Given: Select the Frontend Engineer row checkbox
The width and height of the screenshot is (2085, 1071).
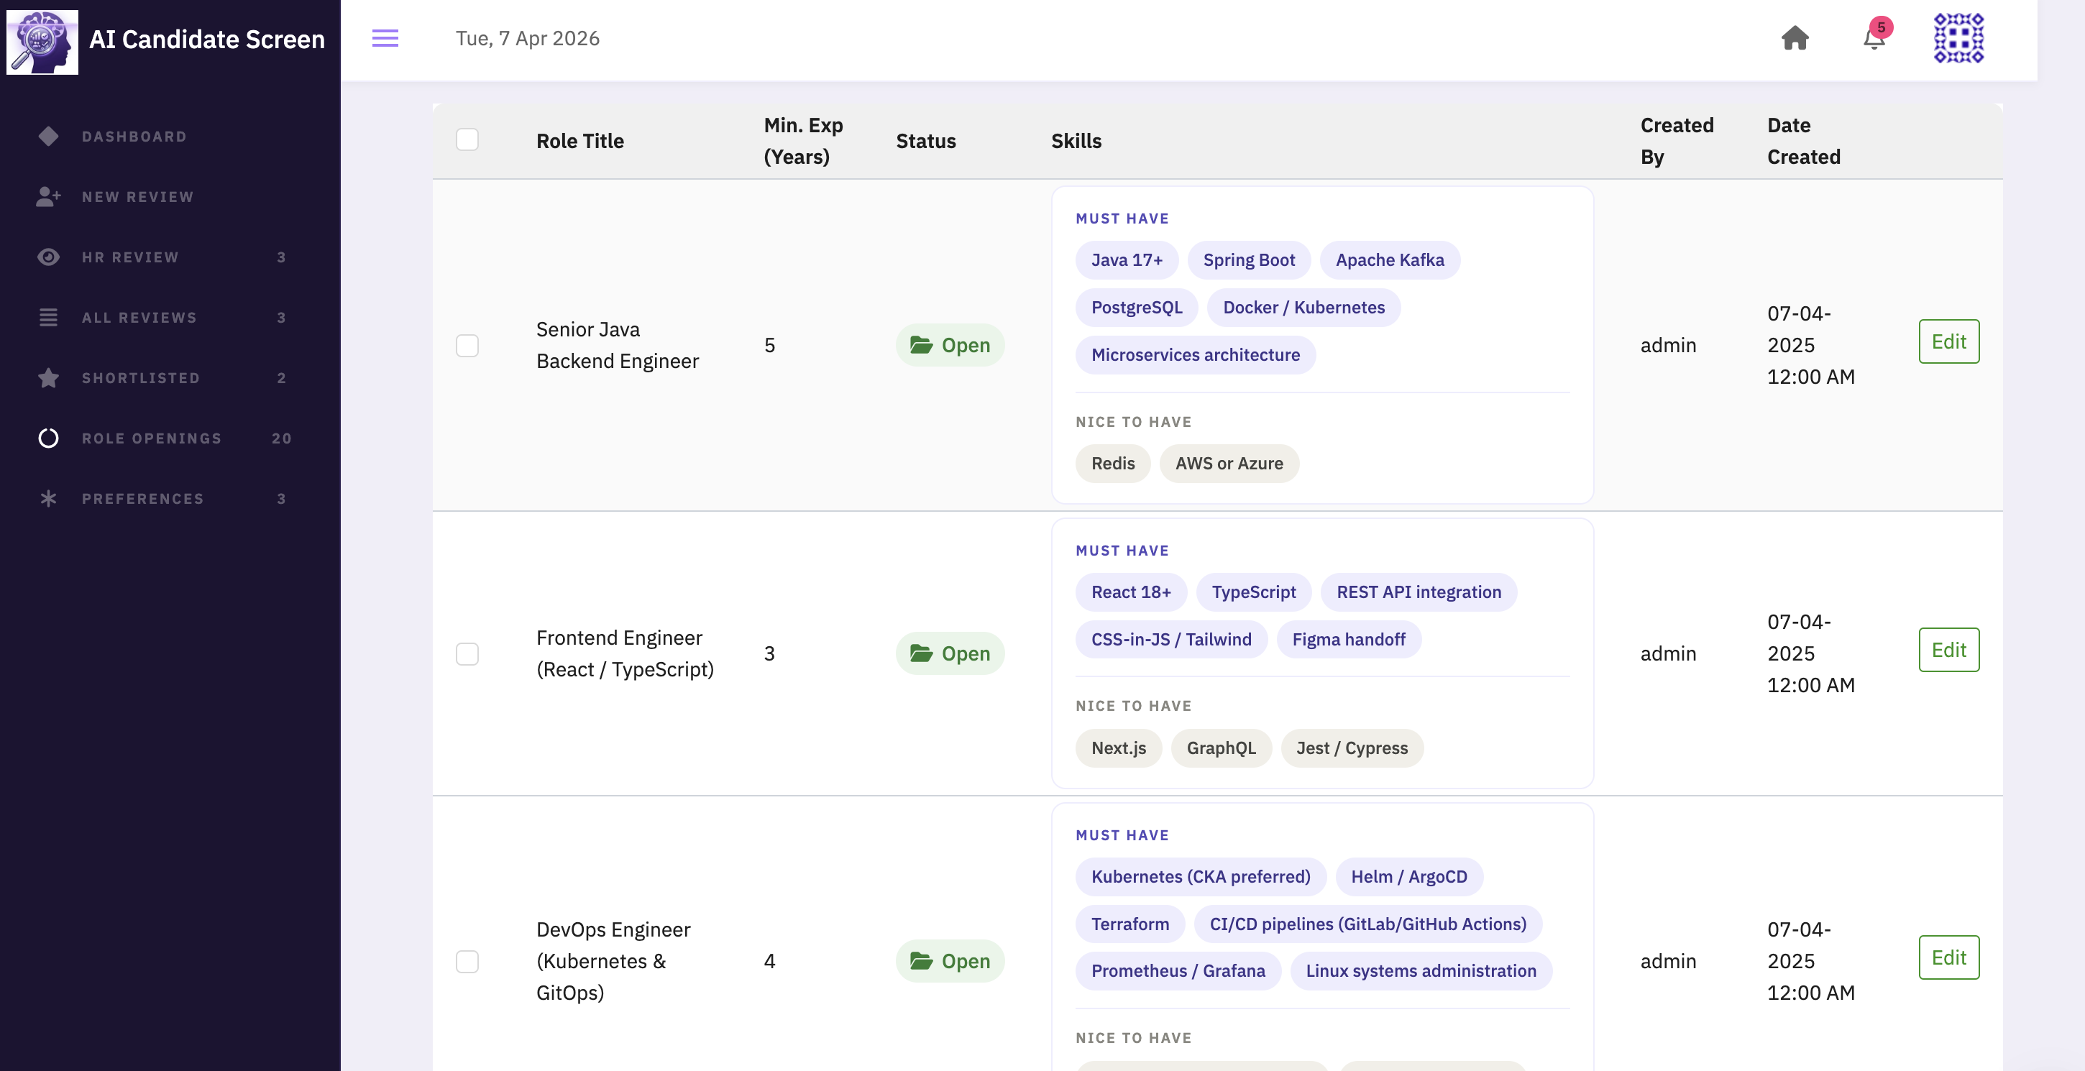Looking at the screenshot, I should coord(467,653).
